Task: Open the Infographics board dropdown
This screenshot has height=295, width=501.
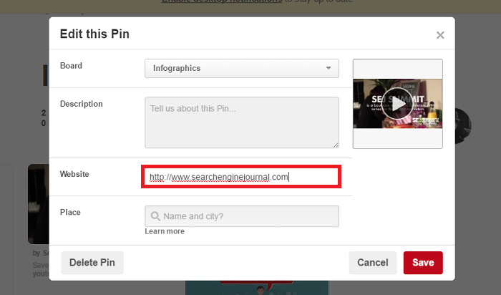Action: pyautogui.click(x=241, y=69)
